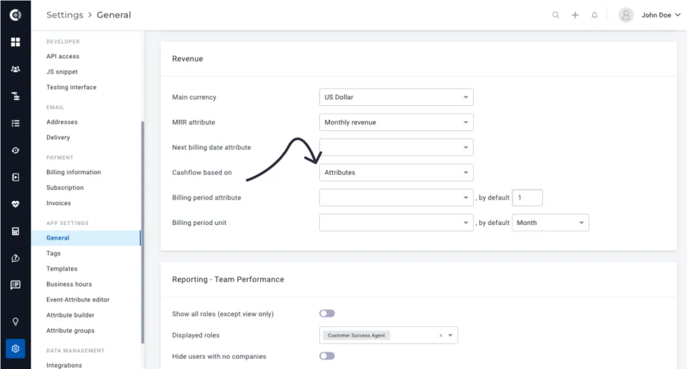This screenshot has width=687, height=369.
Task: Click the Customer Success Agent role tag
Action: pyautogui.click(x=356, y=336)
